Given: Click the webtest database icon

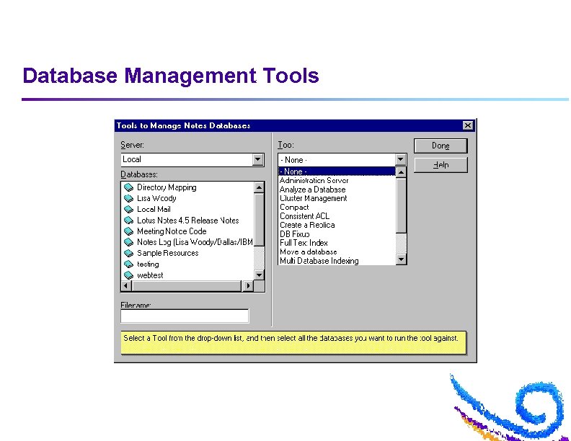Looking at the screenshot, I should pyautogui.click(x=128, y=275).
